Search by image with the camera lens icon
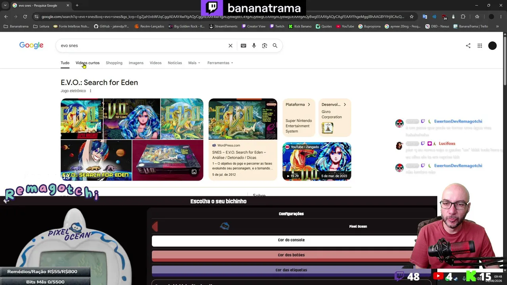This screenshot has height=285, width=507. pos(265,46)
